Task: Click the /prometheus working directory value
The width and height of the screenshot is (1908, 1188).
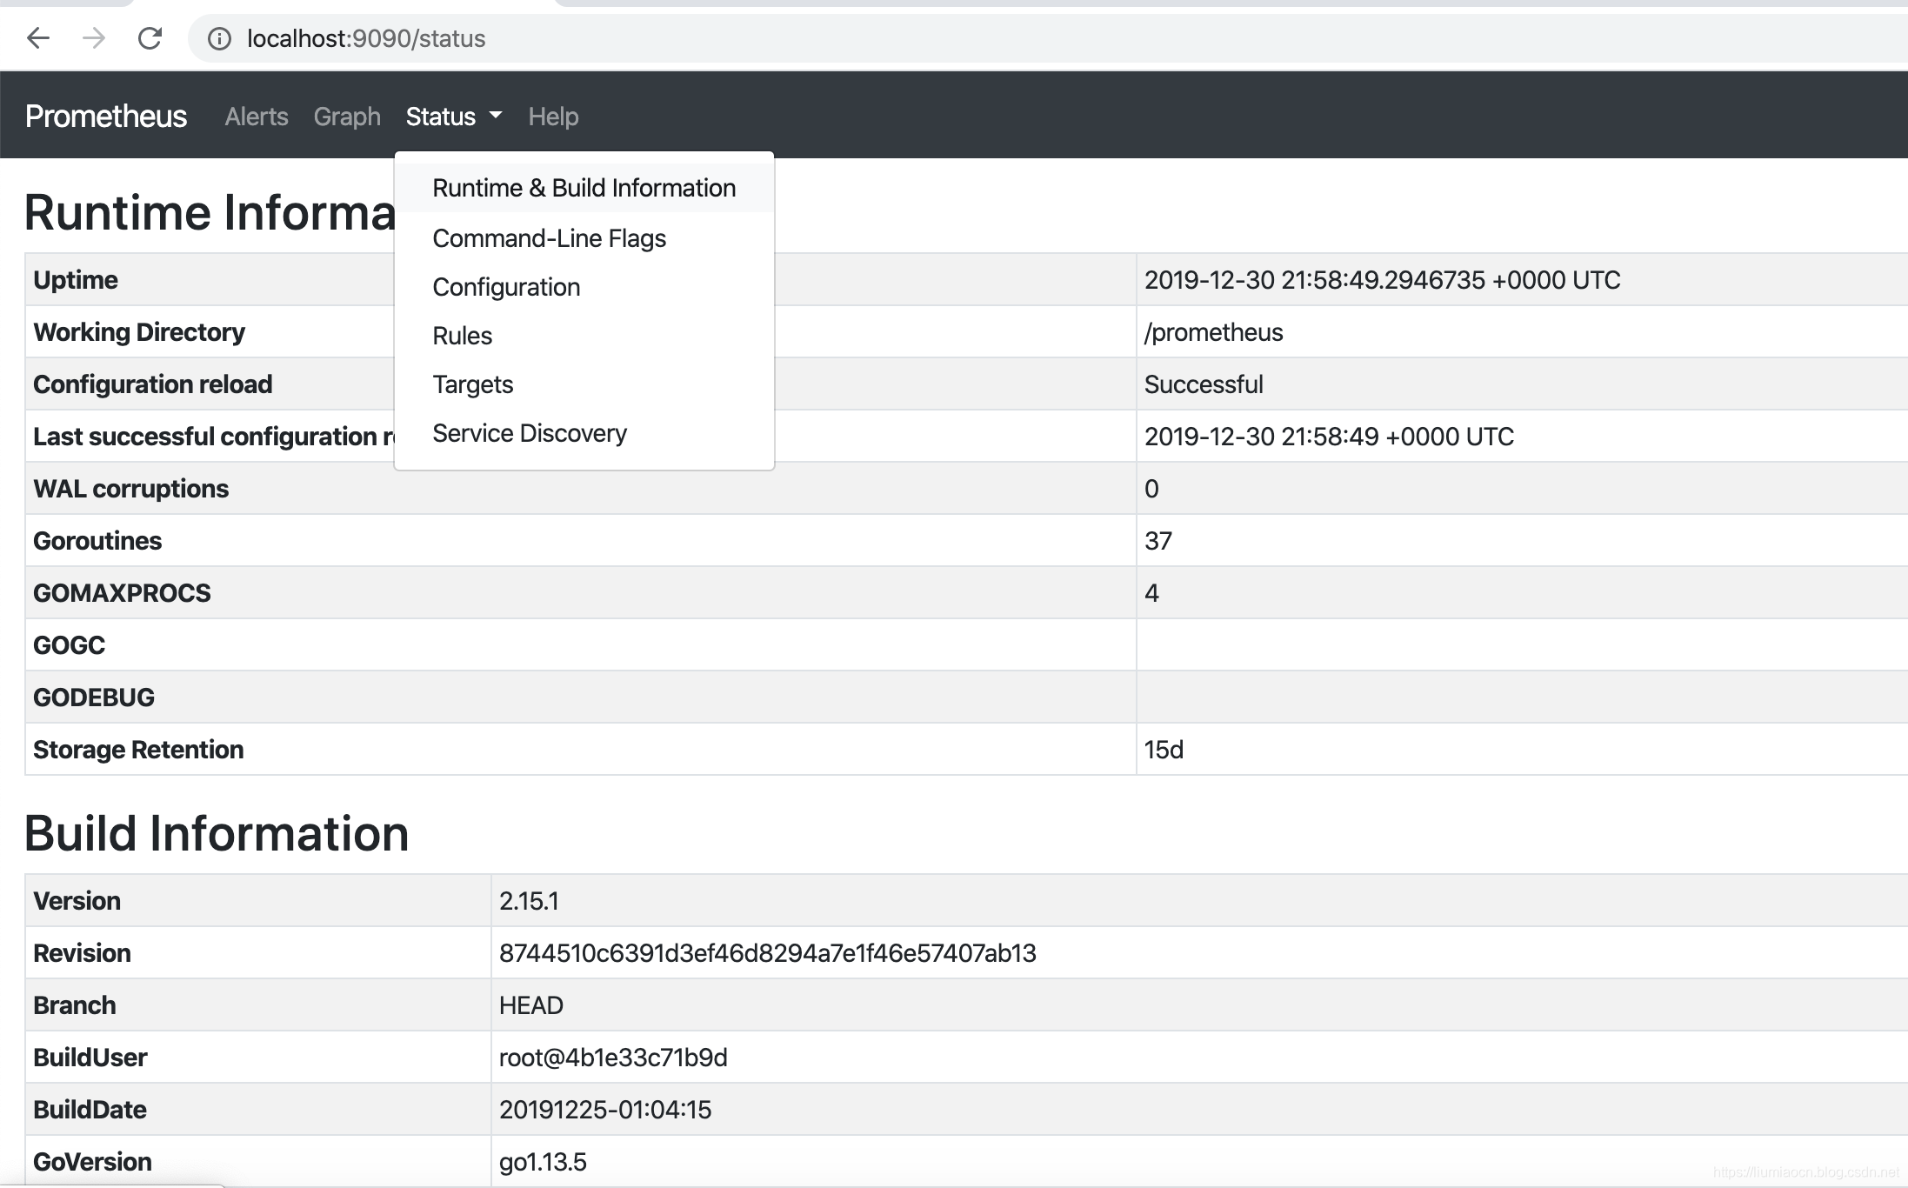Action: tap(1214, 332)
